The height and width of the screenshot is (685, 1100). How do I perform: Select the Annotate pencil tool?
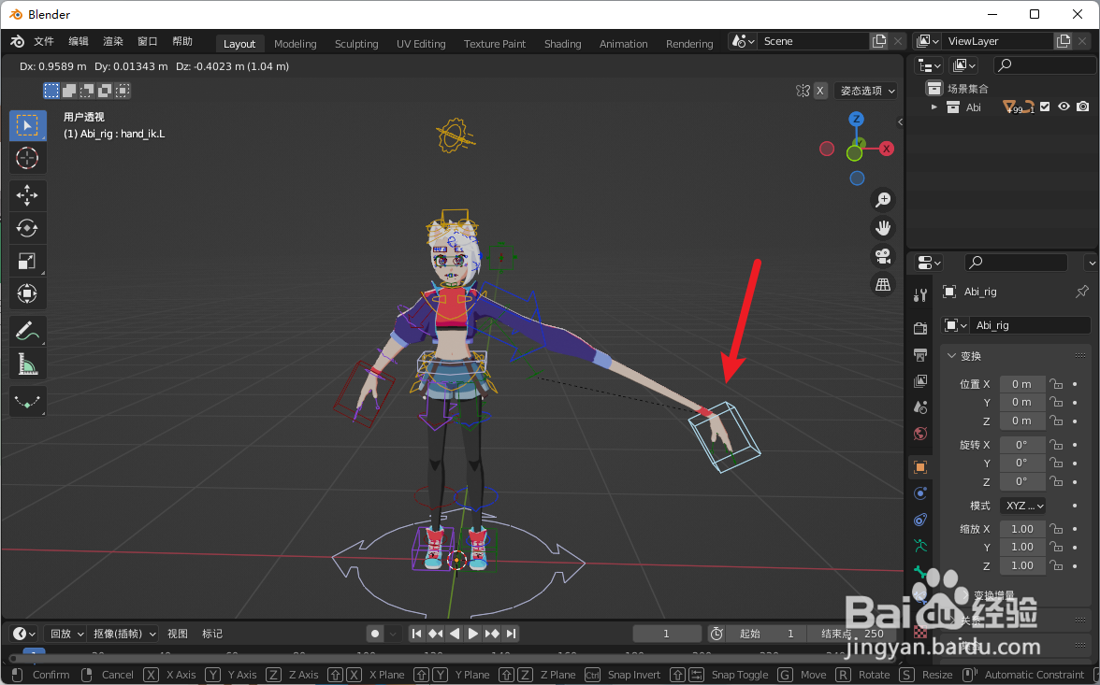27,331
